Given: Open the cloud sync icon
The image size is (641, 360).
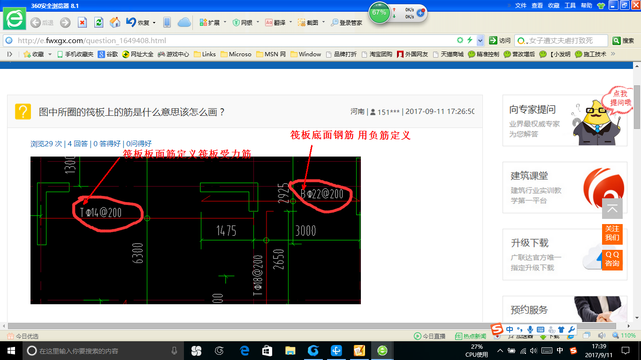Looking at the screenshot, I should 184,22.
